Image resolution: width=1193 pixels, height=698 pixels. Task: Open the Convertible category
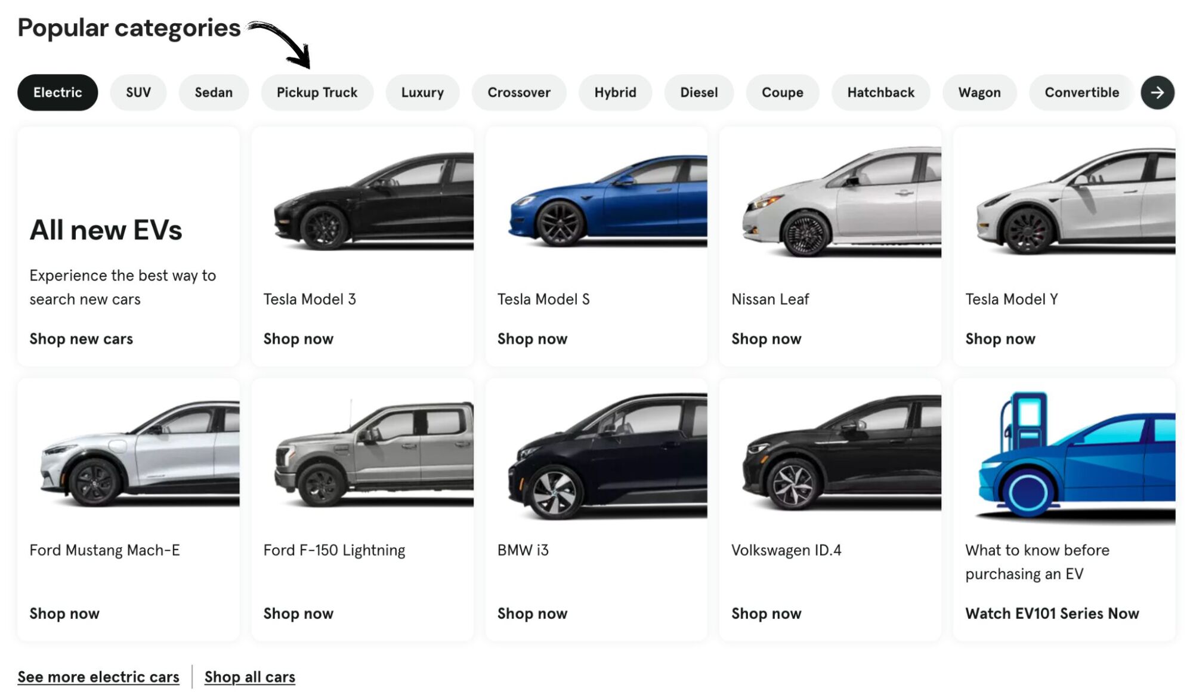pyautogui.click(x=1081, y=92)
